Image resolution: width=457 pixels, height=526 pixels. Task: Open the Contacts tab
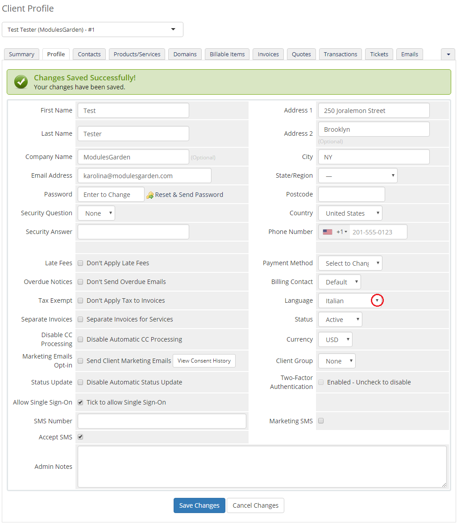[89, 54]
